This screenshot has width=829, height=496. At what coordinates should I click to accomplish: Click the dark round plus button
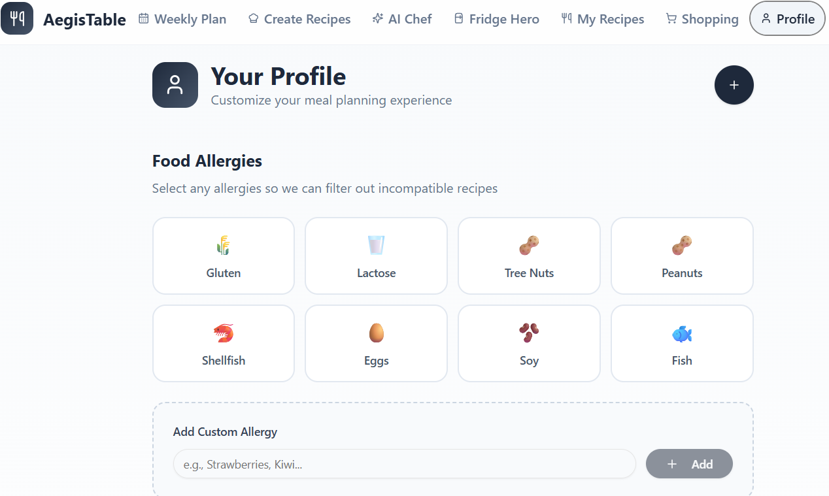point(734,85)
